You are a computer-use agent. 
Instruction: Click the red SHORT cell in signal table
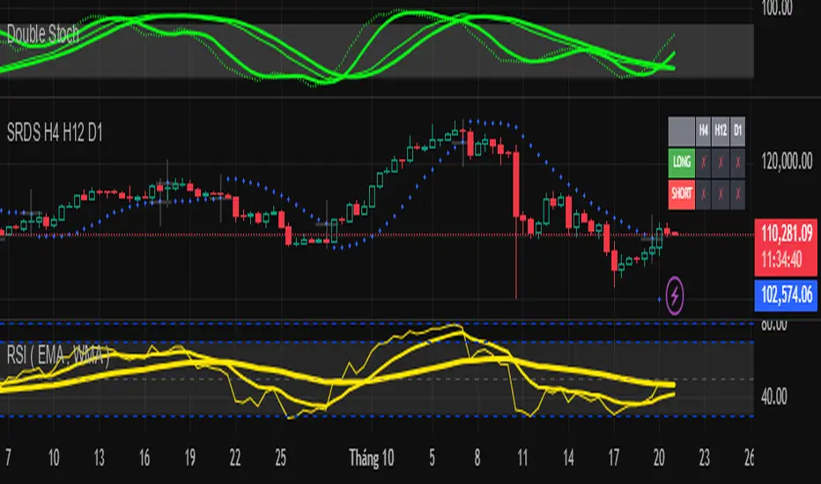coord(682,193)
